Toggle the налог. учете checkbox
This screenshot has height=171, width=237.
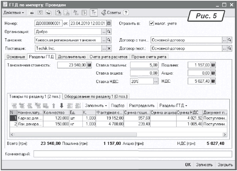pyautogui.click(x=151, y=23)
